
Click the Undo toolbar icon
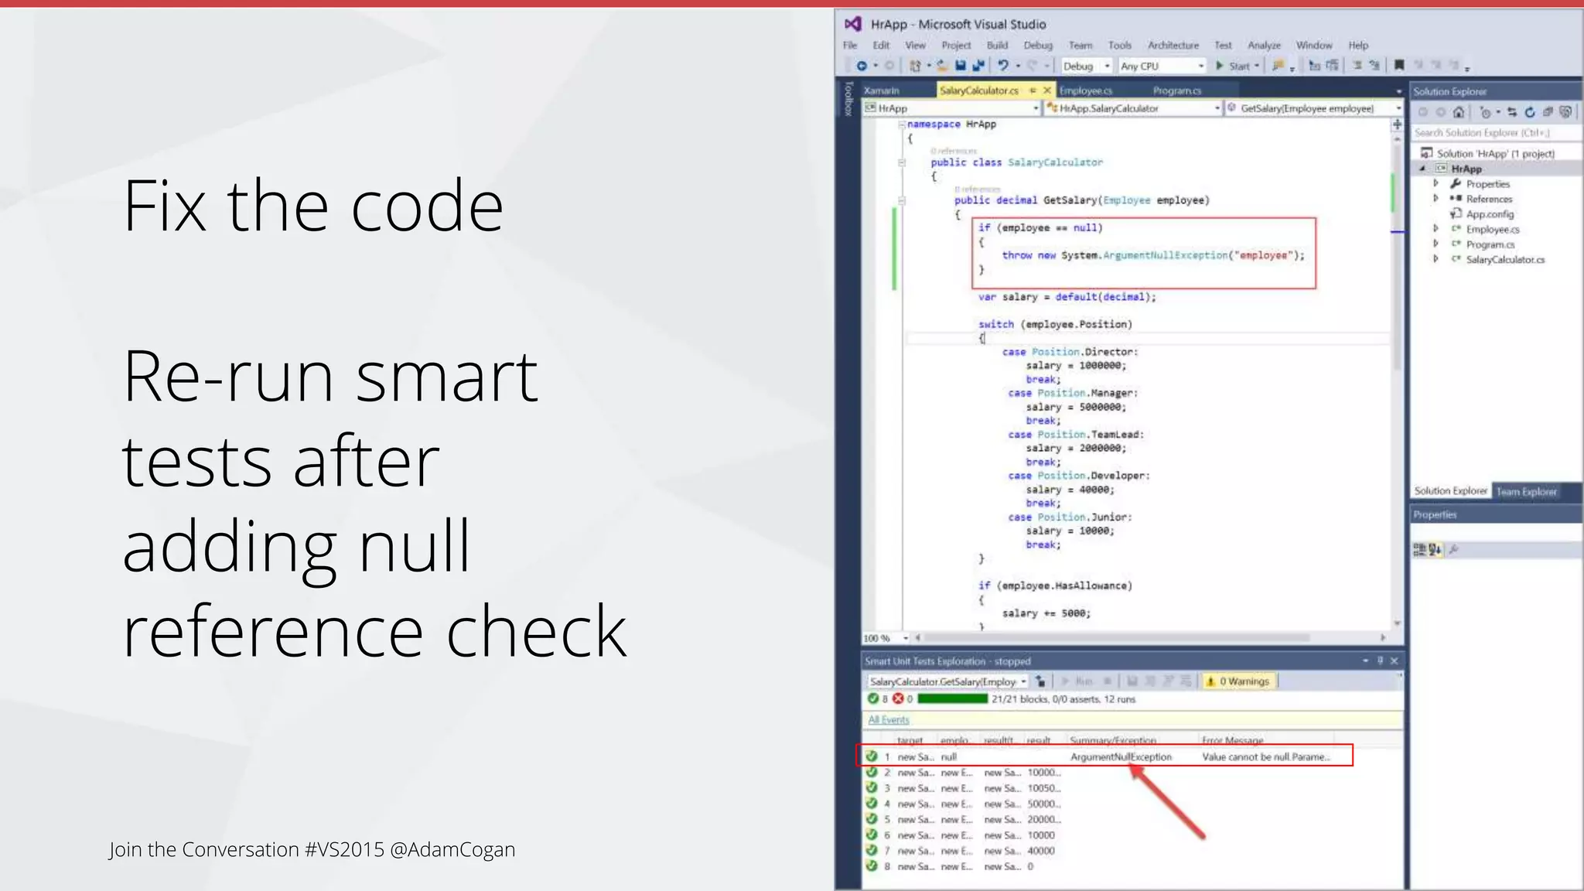click(1003, 67)
